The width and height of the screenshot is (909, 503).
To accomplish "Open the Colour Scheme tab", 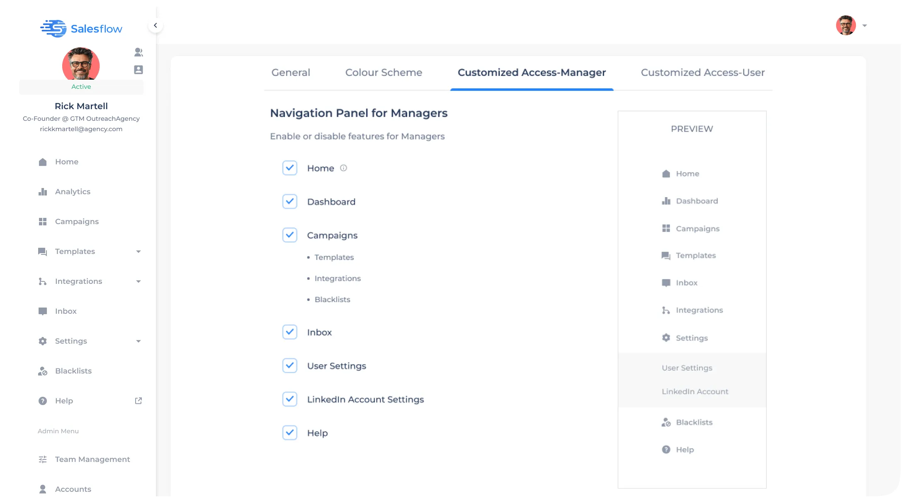I will coord(384,73).
